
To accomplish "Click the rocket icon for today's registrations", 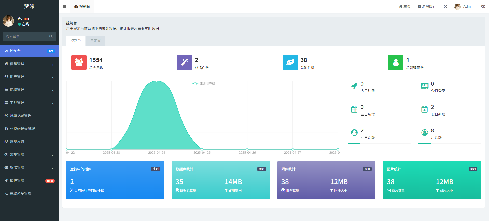I will click(354, 86).
